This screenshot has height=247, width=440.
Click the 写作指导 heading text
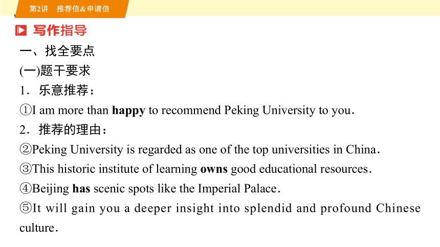pos(60,30)
